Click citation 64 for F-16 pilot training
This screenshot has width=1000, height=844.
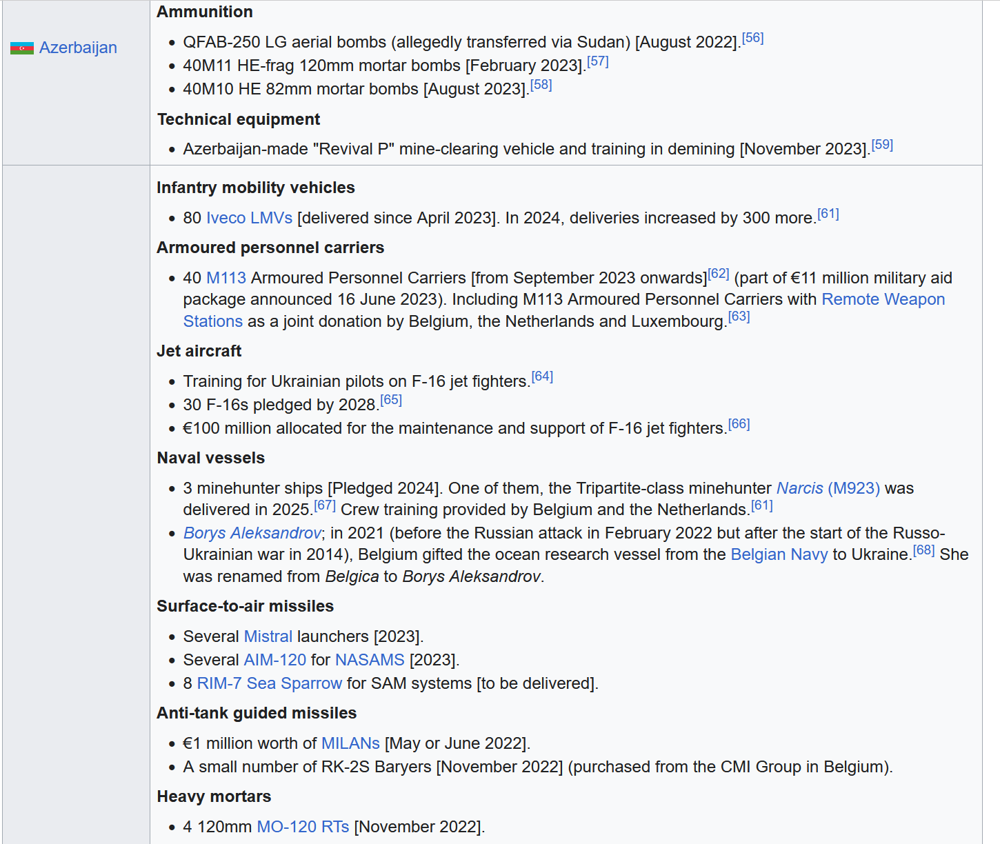[542, 377]
